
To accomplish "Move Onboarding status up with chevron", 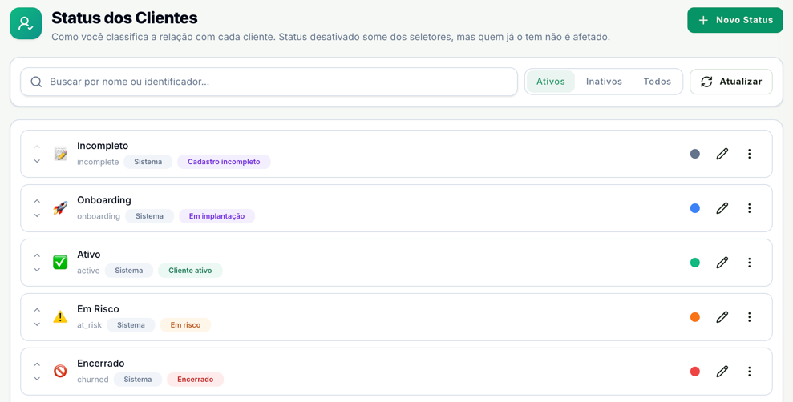I will point(37,201).
